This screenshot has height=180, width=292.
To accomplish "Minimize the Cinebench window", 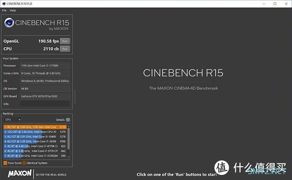I will tap(264, 4).
